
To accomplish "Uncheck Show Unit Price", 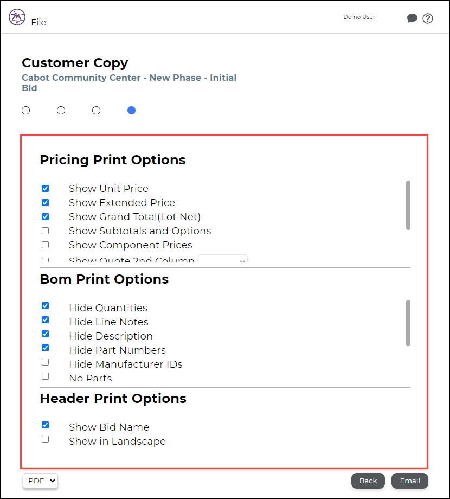I will tap(46, 188).
